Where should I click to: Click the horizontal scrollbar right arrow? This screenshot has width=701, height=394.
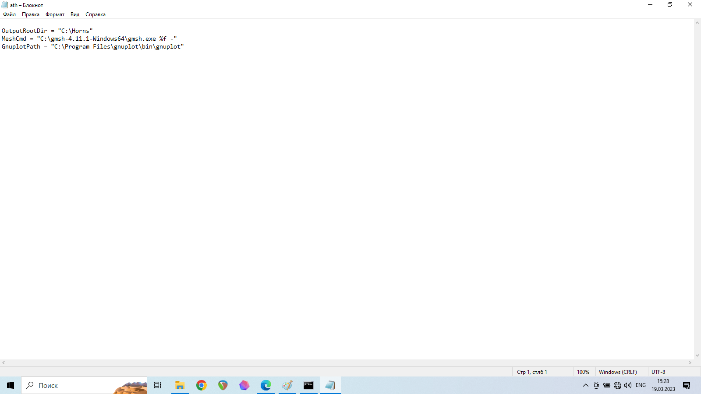(690, 363)
